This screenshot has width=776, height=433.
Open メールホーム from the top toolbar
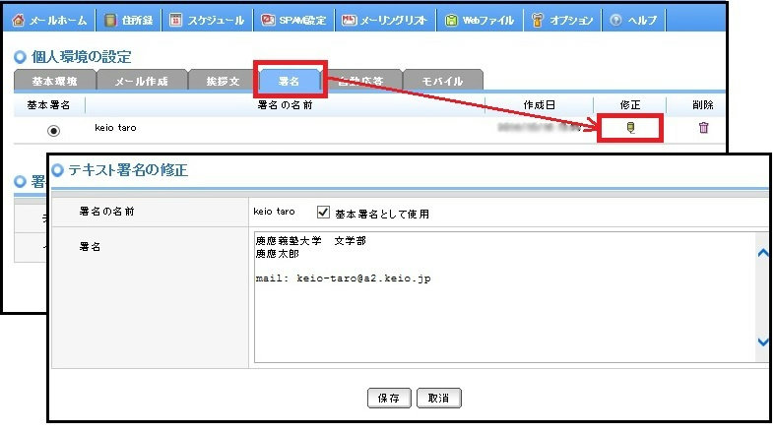pos(50,20)
